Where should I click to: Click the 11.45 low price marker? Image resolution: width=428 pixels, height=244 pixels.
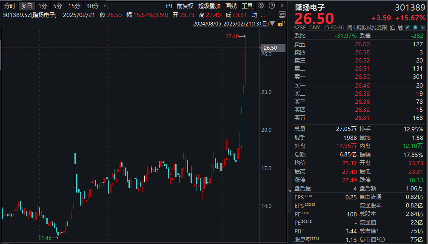(x=45, y=238)
